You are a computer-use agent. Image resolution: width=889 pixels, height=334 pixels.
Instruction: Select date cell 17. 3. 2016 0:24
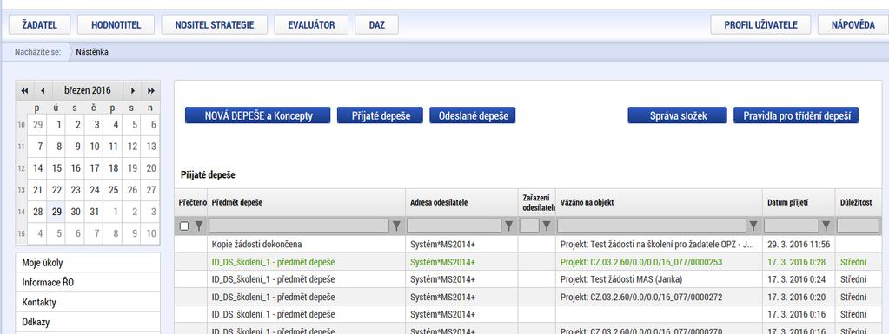point(799,279)
